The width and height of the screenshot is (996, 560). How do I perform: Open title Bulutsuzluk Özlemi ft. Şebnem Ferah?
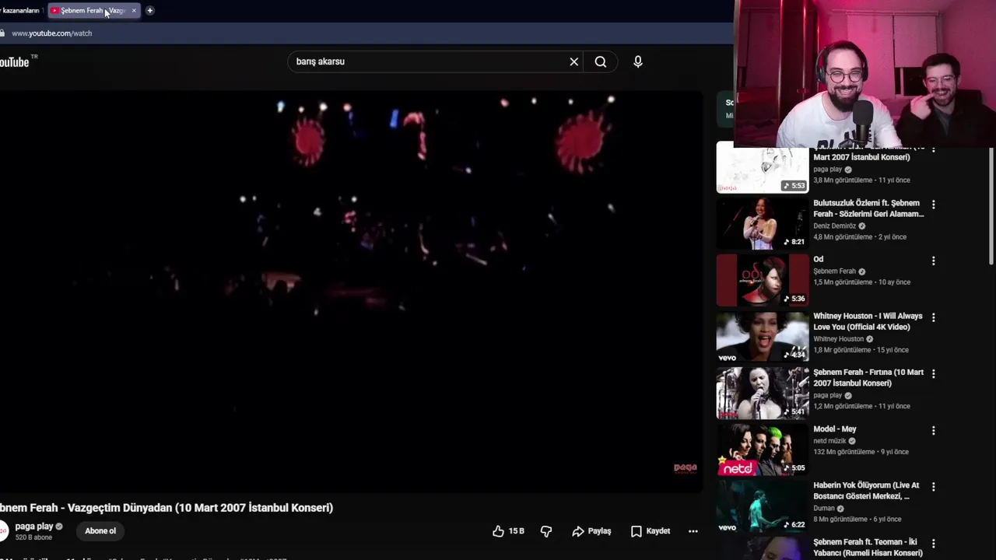(868, 208)
